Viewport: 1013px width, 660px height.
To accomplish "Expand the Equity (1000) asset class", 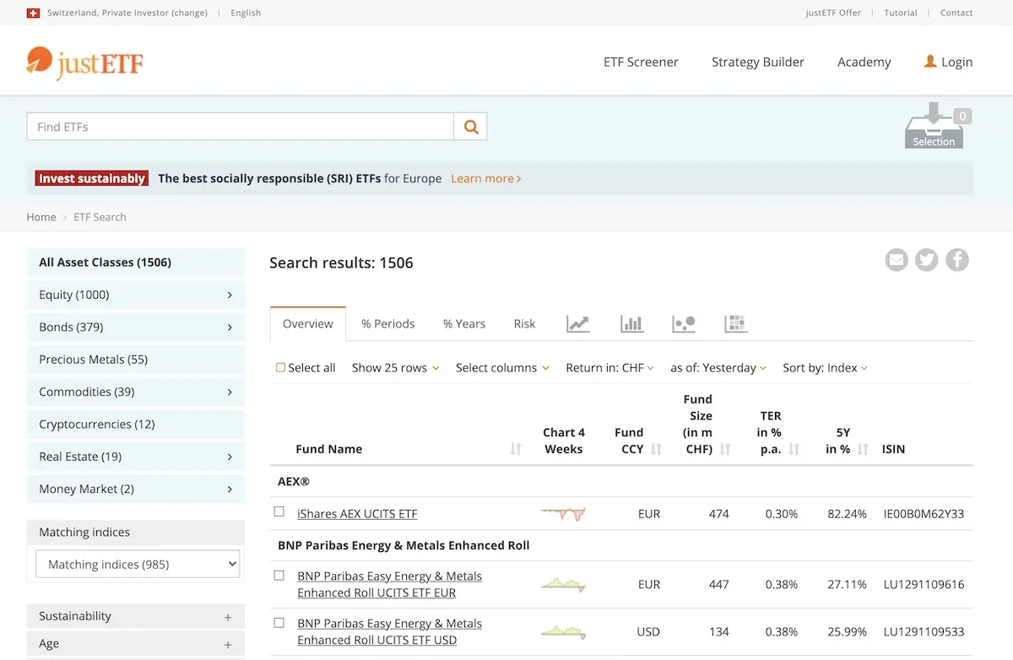I will click(x=136, y=295).
